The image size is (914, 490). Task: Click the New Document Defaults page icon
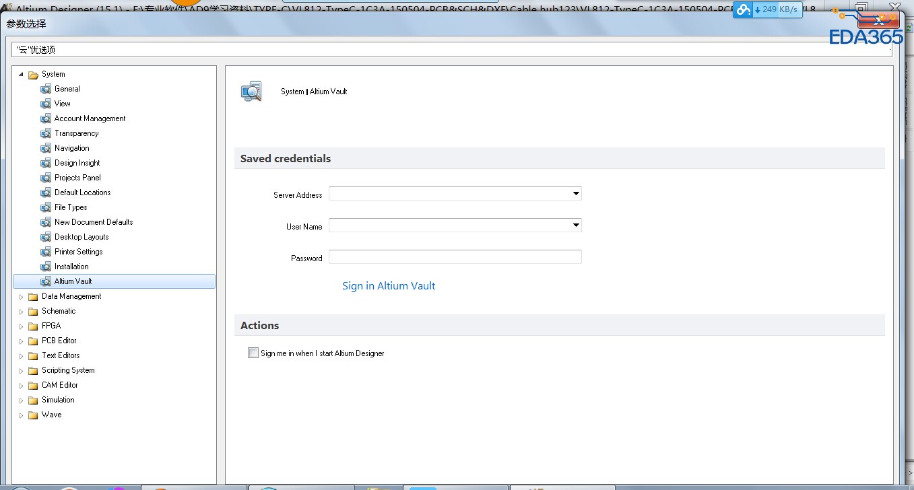[x=46, y=222]
